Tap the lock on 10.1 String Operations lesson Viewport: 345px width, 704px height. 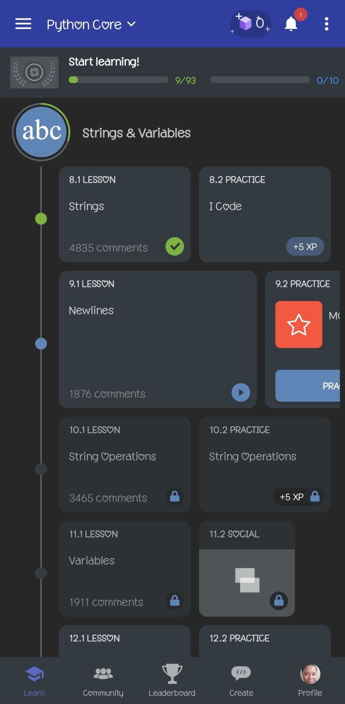(174, 497)
